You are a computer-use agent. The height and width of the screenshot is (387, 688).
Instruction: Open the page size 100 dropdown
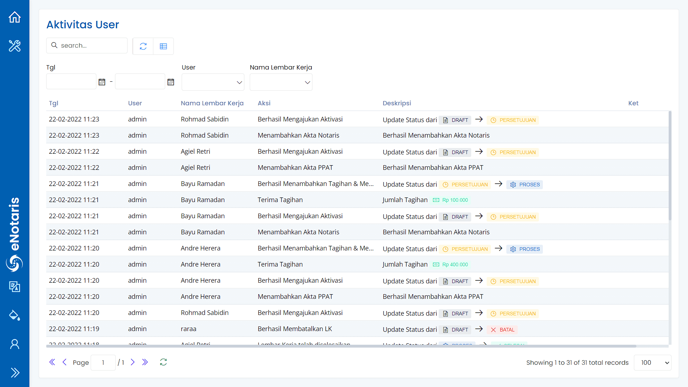[653, 363]
